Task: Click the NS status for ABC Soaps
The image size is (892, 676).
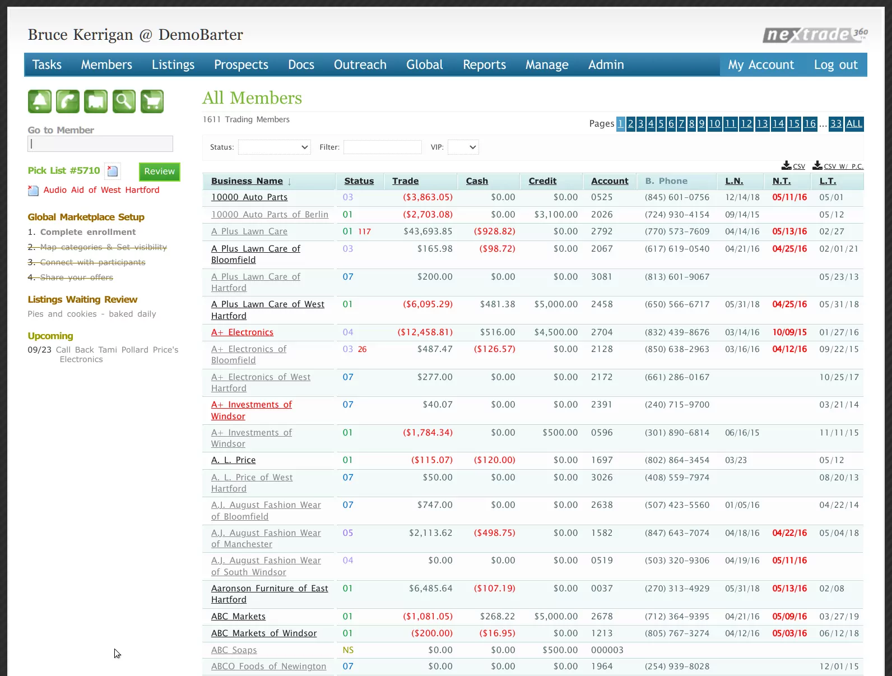Action: point(348,650)
